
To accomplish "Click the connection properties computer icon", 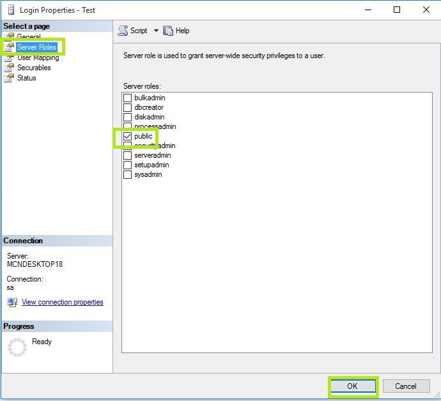I will coord(12,303).
